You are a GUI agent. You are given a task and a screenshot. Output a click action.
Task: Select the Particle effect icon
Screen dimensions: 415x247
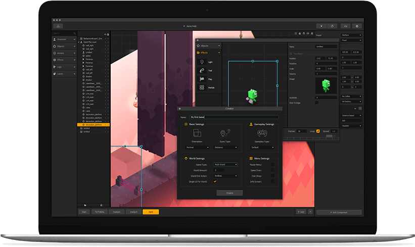pyautogui.click(x=202, y=87)
